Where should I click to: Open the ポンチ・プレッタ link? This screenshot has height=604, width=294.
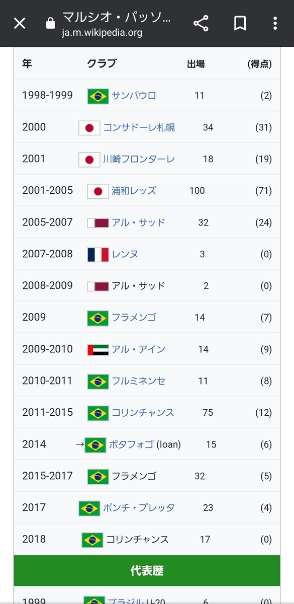pos(139,507)
